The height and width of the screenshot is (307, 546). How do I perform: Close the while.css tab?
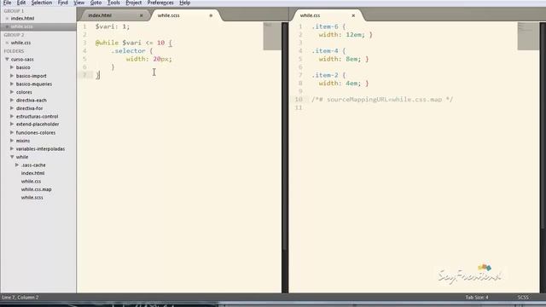[353, 15]
